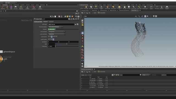Image resolution: width=176 pixels, height=99 pixels.
Task: Toggle the lock icon in viewport sidebar
Action: [82, 33]
